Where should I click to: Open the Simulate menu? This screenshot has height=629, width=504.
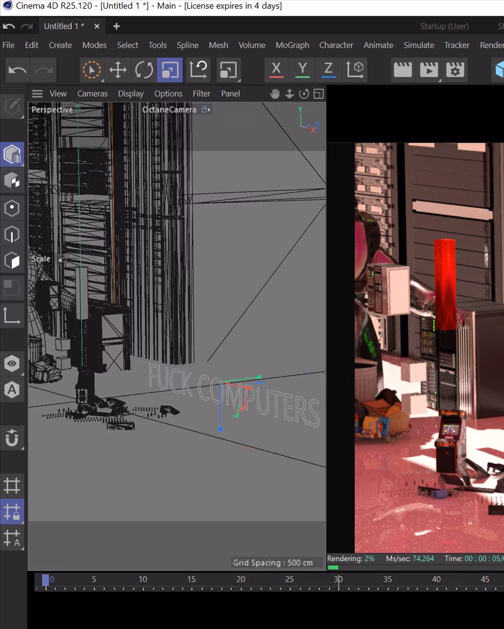418,45
